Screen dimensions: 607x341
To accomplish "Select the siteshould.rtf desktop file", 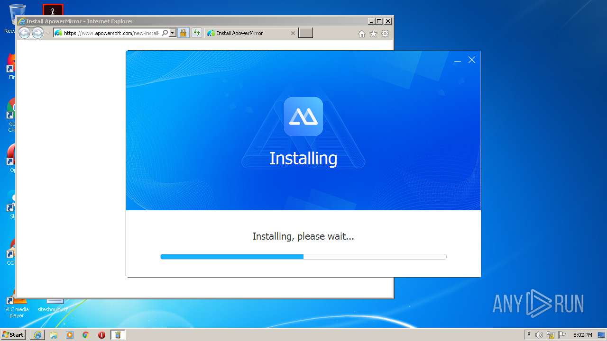I will tap(52, 305).
